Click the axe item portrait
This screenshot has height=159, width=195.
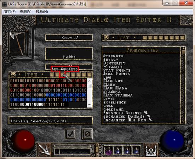(x=17, y=43)
